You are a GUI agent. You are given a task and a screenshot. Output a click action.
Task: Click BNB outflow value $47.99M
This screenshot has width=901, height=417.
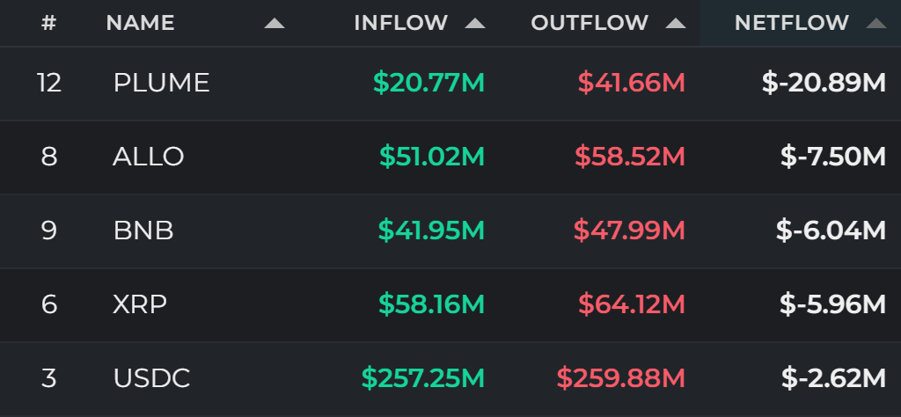click(x=629, y=230)
